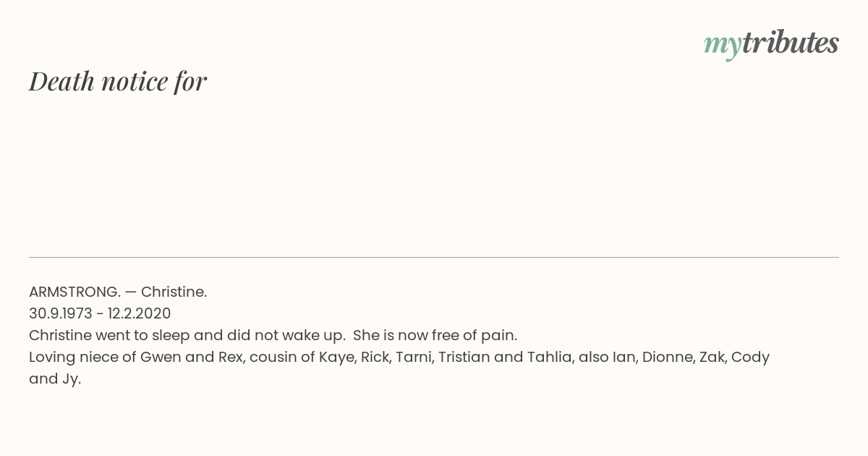Click the phrase 'She is now free of pain.'
868x456 pixels.
point(435,336)
